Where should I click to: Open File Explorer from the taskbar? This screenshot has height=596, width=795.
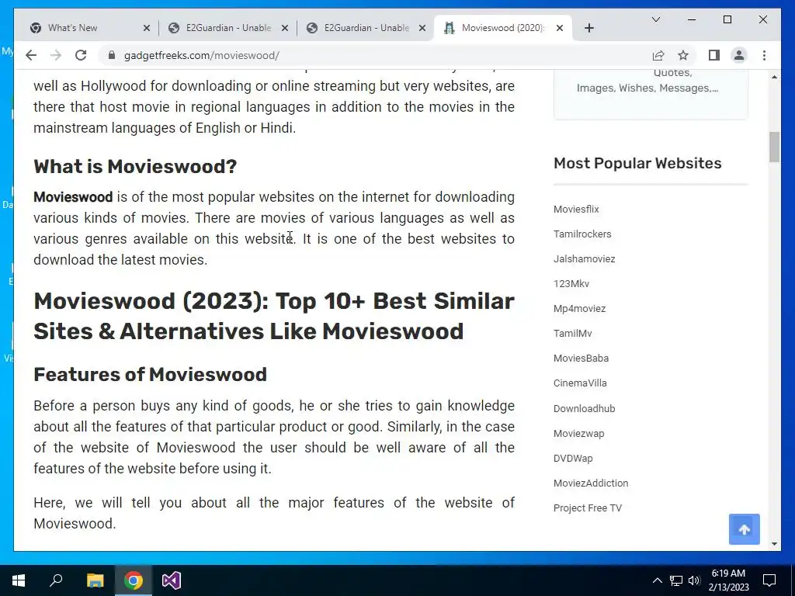(x=95, y=580)
